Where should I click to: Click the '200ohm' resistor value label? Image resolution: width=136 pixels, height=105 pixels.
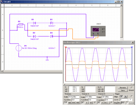pyautogui.click(x=20, y=27)
